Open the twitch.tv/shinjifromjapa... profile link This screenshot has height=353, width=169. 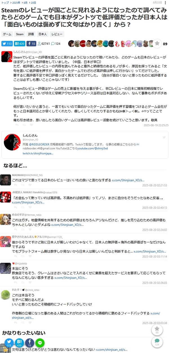pos(38,153)
